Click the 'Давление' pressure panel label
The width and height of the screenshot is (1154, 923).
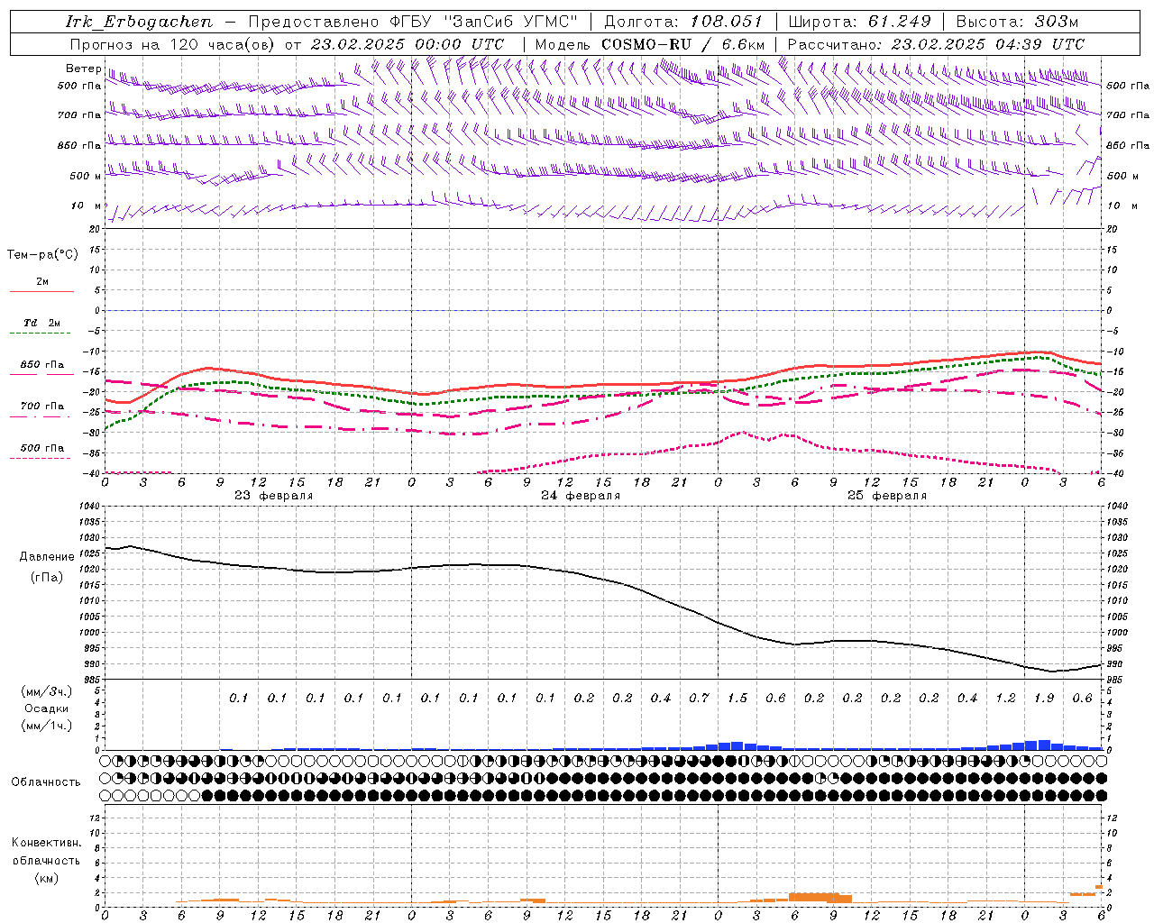[47, 557]
